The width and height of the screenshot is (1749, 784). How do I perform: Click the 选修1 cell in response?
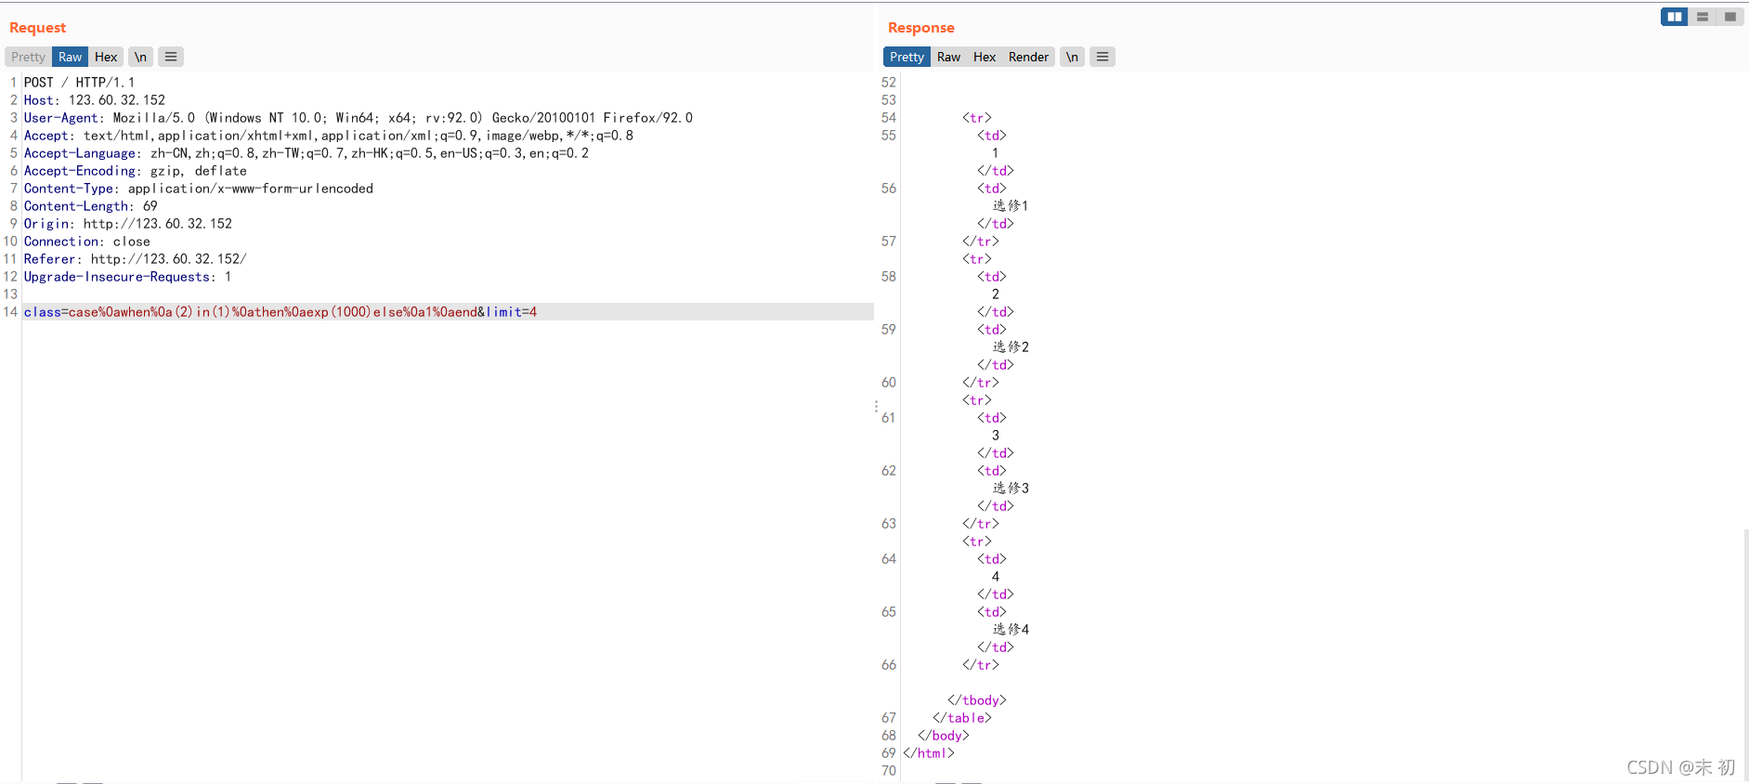[1011, 206]
